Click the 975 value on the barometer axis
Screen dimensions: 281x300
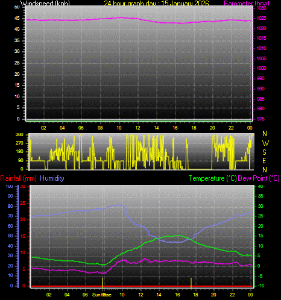coord(260,119)
